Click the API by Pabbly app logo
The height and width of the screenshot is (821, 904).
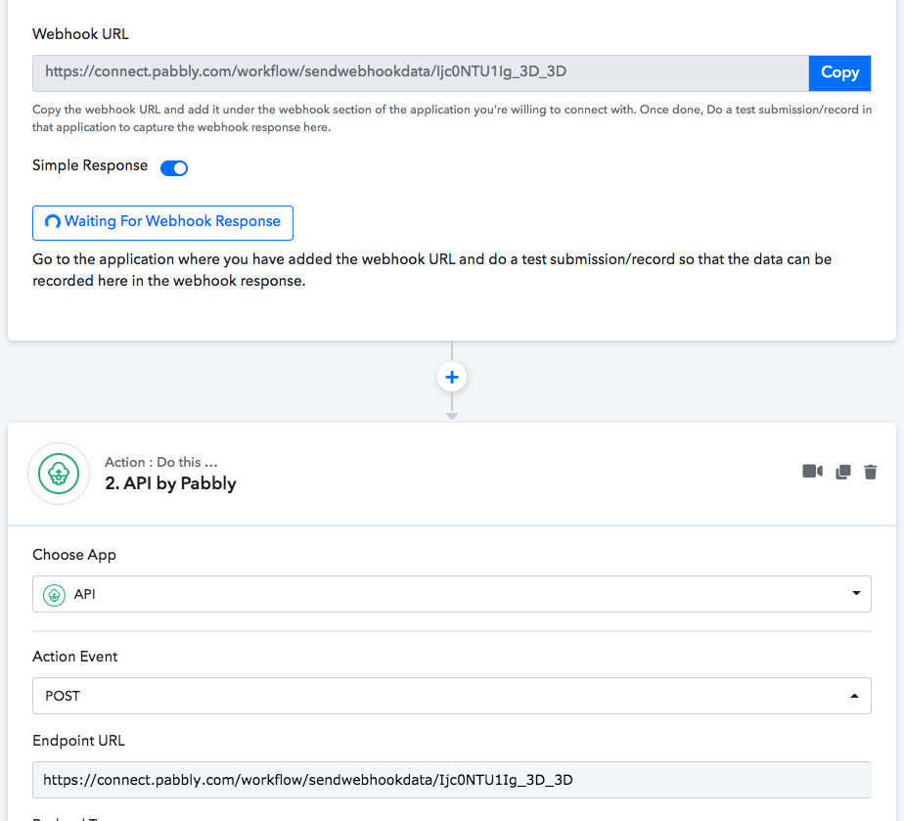click(x=59, y=474)
